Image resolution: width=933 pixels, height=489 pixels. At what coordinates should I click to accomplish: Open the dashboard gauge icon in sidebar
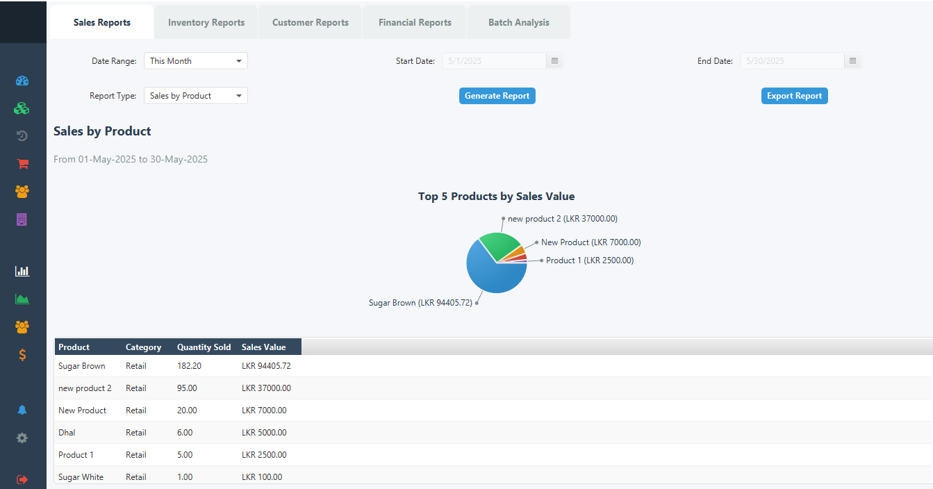click(x=22, y=81)
